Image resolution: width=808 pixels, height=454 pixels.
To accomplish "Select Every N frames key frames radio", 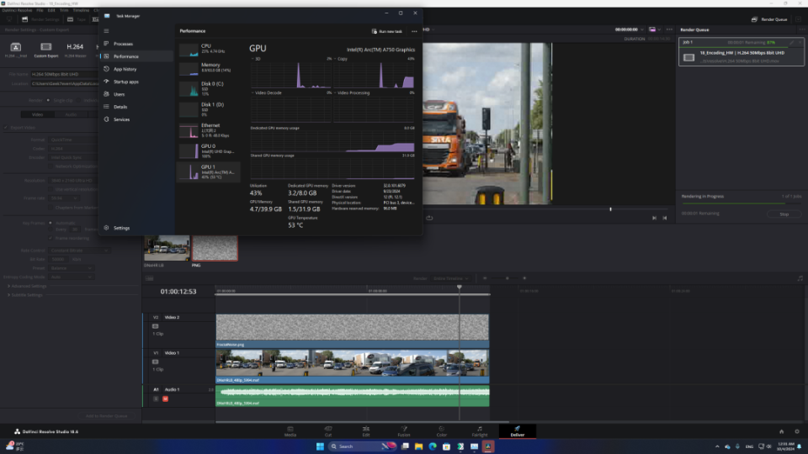I will point(50,230).
